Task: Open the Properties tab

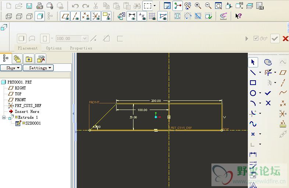Action: tap(81, 48)
